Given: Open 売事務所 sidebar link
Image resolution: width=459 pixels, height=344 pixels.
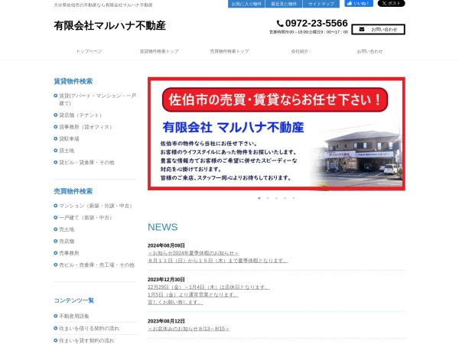Looking at the screenshot, I should tap(69, 253).
